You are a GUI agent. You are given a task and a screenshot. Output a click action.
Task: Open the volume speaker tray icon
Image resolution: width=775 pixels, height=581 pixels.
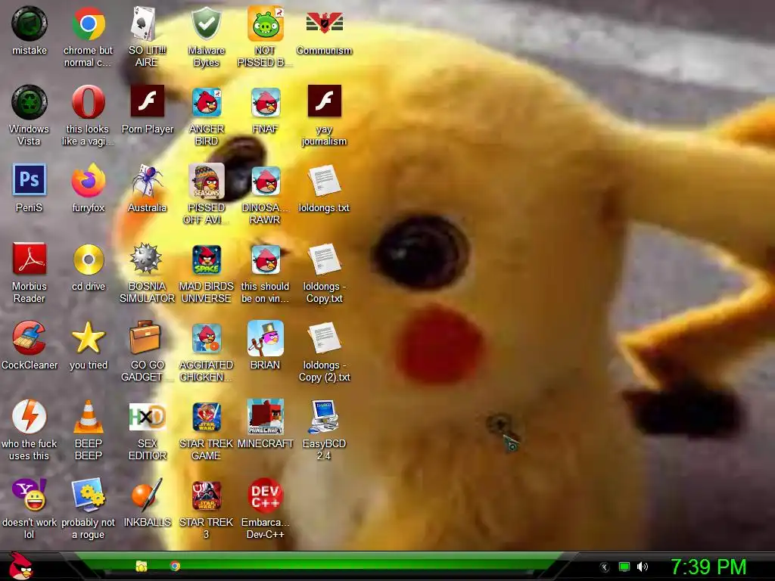pyautogui.click(x=643, y=567)
